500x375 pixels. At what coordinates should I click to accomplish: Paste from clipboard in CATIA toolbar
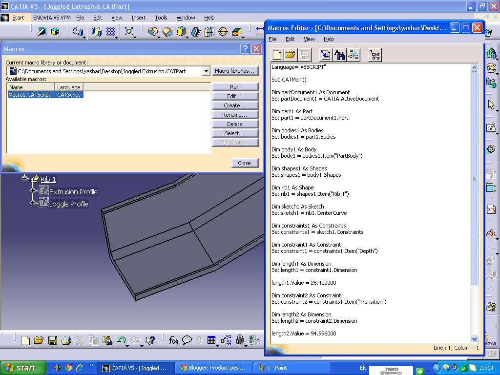tap(106, 340)
